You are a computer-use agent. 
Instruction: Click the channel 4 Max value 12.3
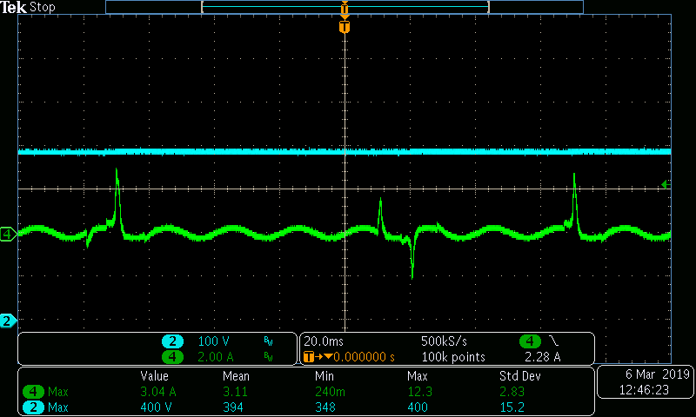click(420, 392)
